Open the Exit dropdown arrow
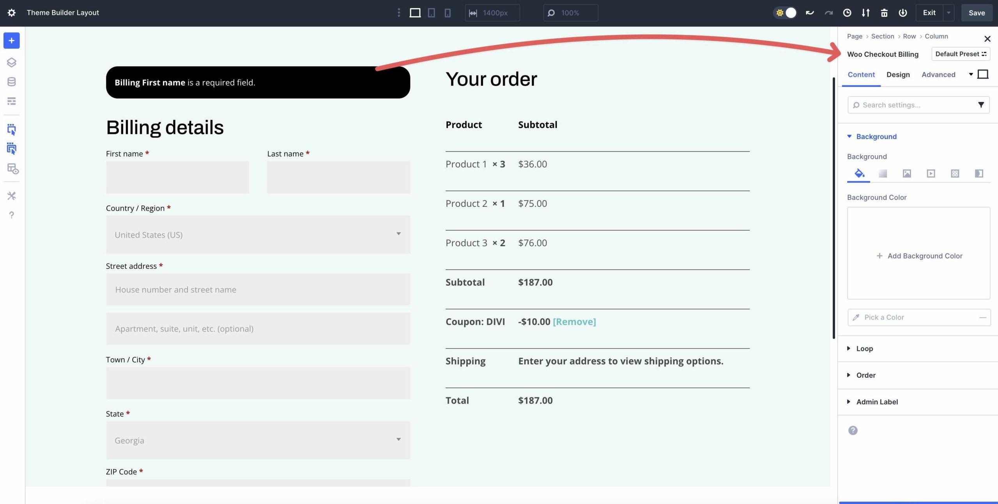The height and width of the screenshot is (504, 998). click(948, 12)
